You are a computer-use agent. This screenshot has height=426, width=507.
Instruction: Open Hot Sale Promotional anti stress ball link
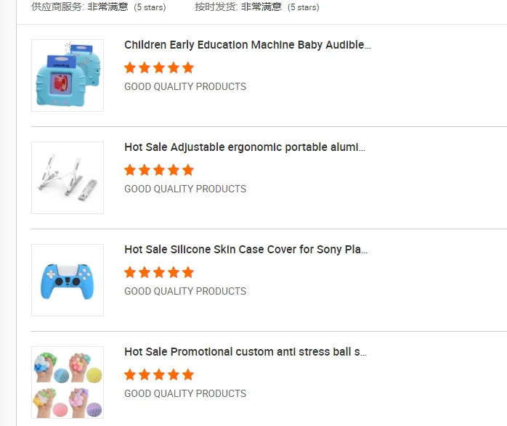click(246, 352)
